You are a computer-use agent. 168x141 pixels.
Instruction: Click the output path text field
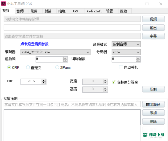(72, 28)
